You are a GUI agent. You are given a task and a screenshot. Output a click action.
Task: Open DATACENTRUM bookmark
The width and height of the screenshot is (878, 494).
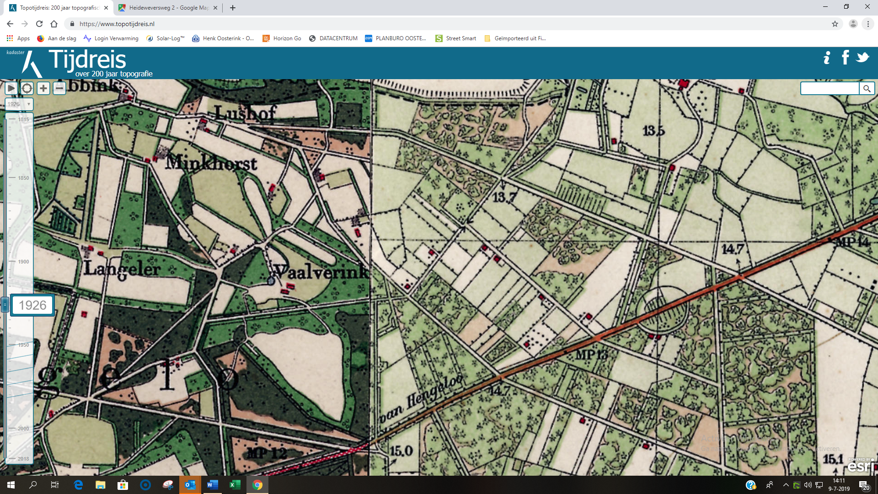coord(333,38)
